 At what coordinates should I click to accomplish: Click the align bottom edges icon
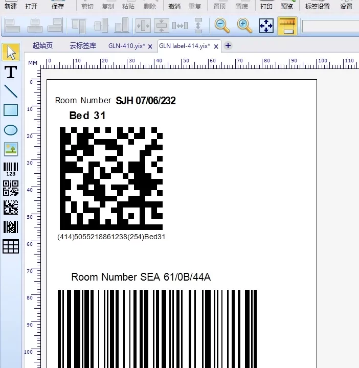[x=122, y=26]
